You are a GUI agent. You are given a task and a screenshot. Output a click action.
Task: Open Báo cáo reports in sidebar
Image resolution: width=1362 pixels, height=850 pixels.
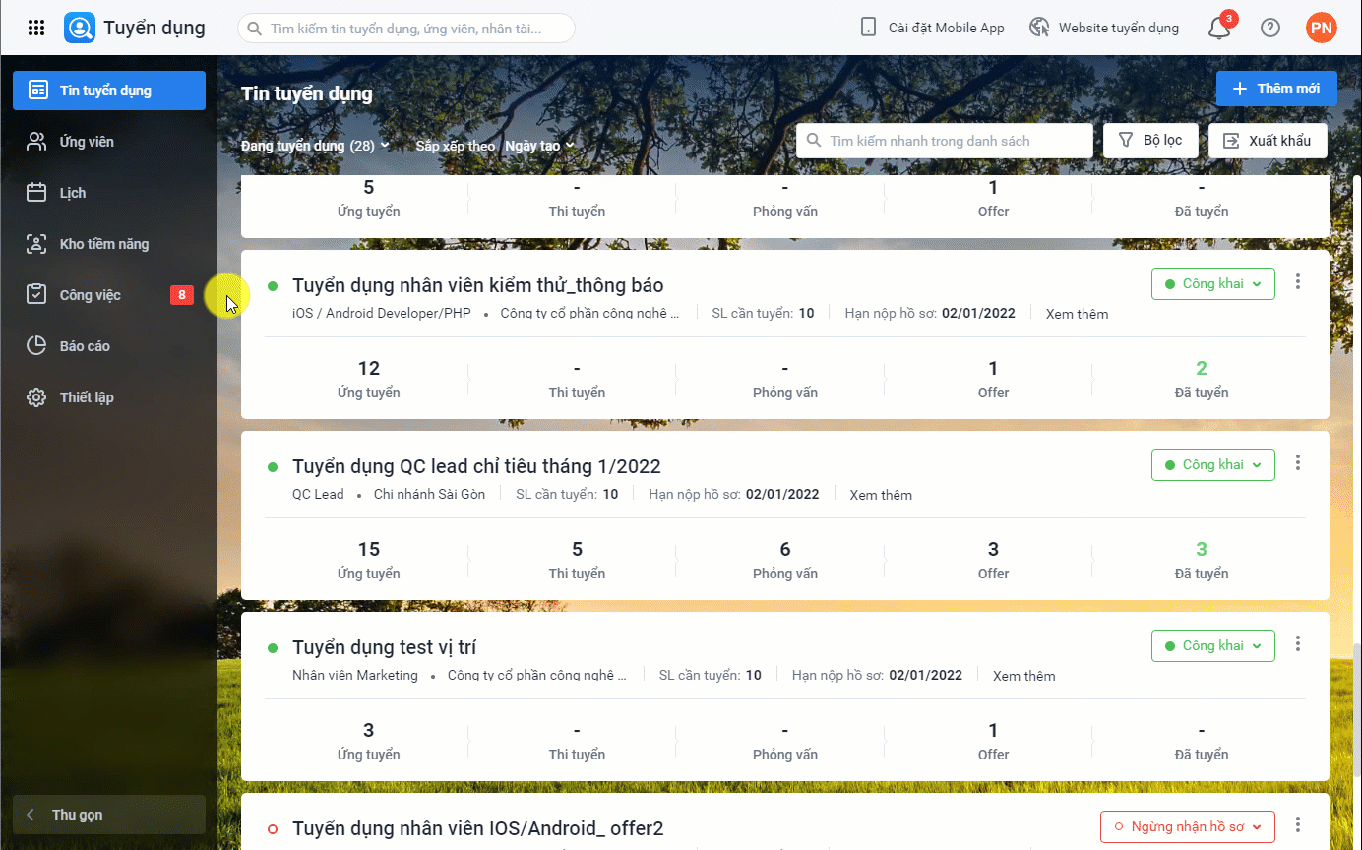pyautogui.click(x=85, y=346)
